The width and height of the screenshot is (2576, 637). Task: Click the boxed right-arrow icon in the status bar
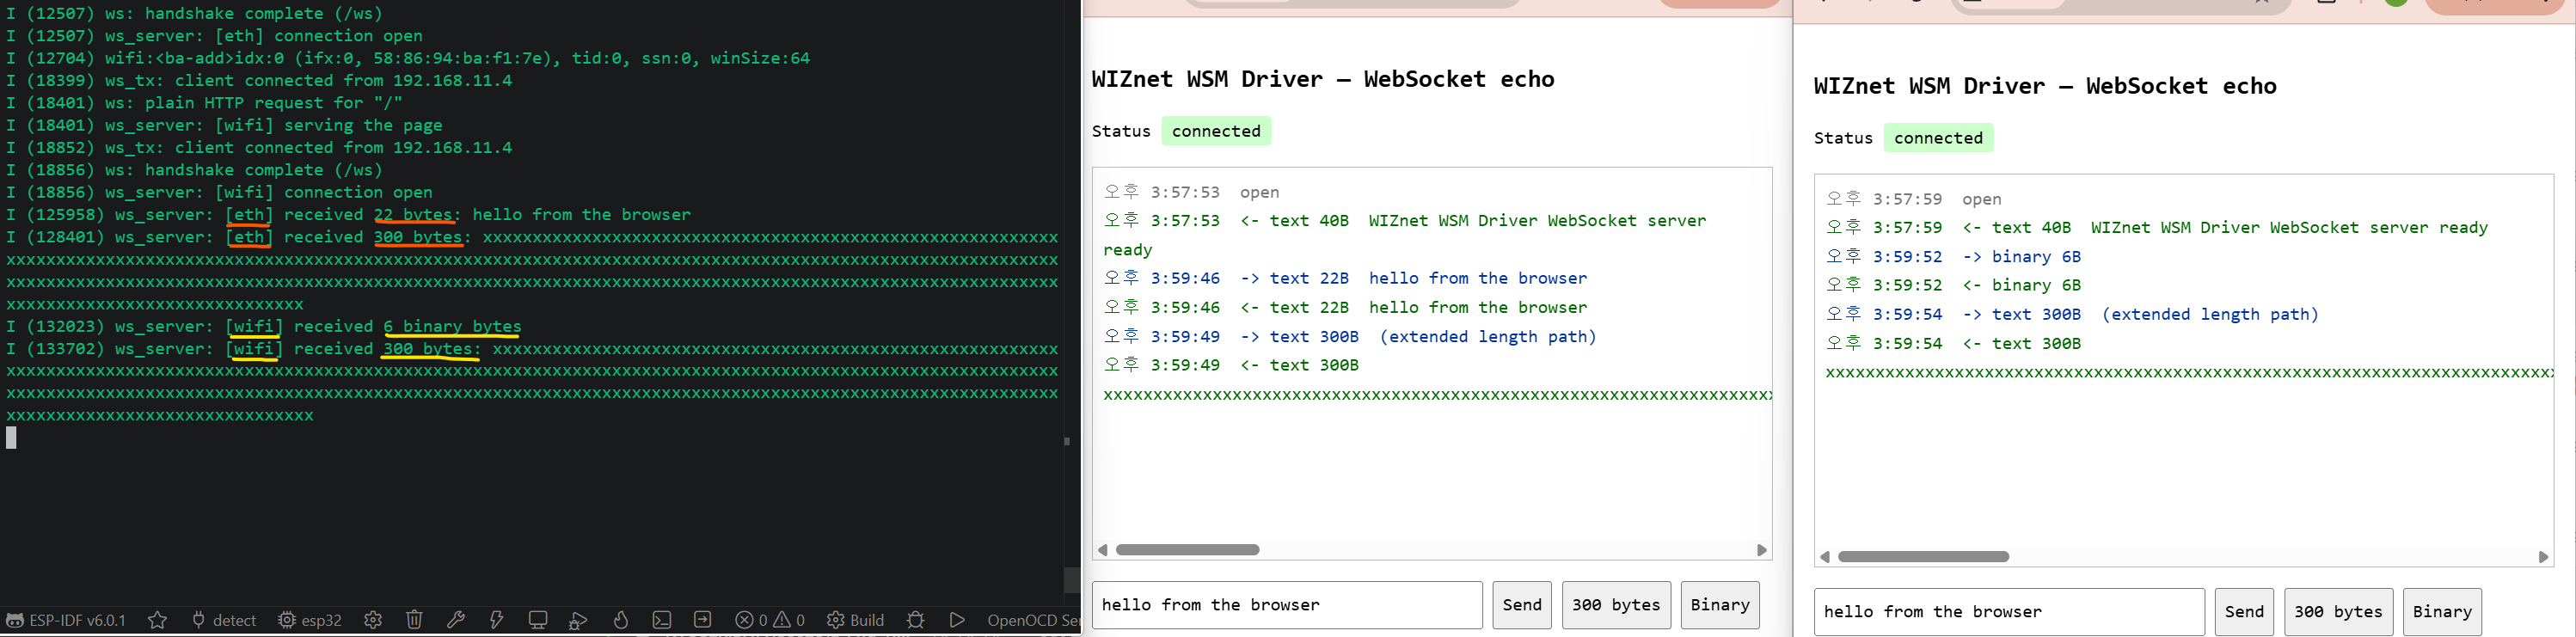pos(702,620)
